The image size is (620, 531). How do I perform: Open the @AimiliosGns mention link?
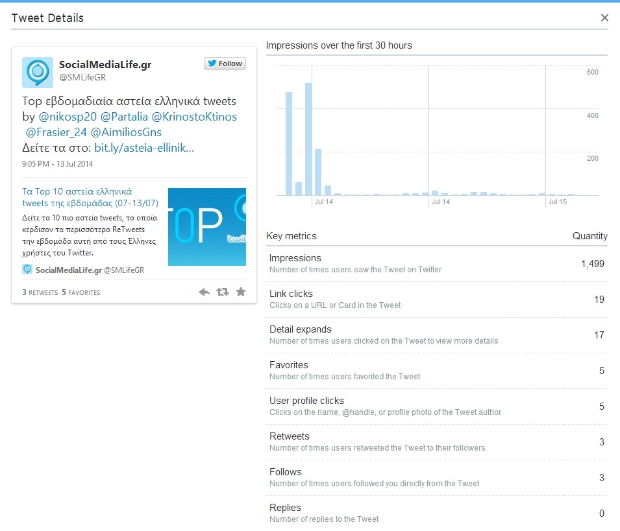coord(126,132)
